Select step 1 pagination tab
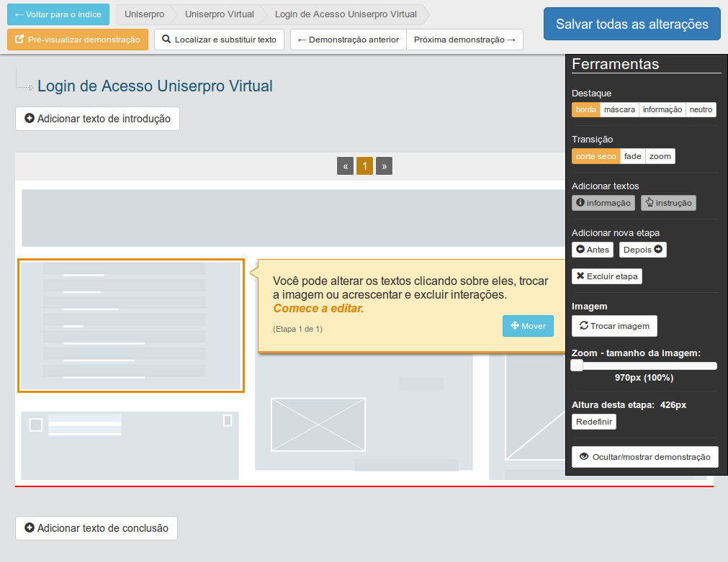728x562 pixels. pyautogui.click(x=364, y=166)
